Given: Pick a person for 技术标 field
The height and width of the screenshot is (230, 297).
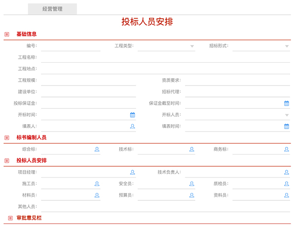Looking at the screenshot, I should 192,149.
